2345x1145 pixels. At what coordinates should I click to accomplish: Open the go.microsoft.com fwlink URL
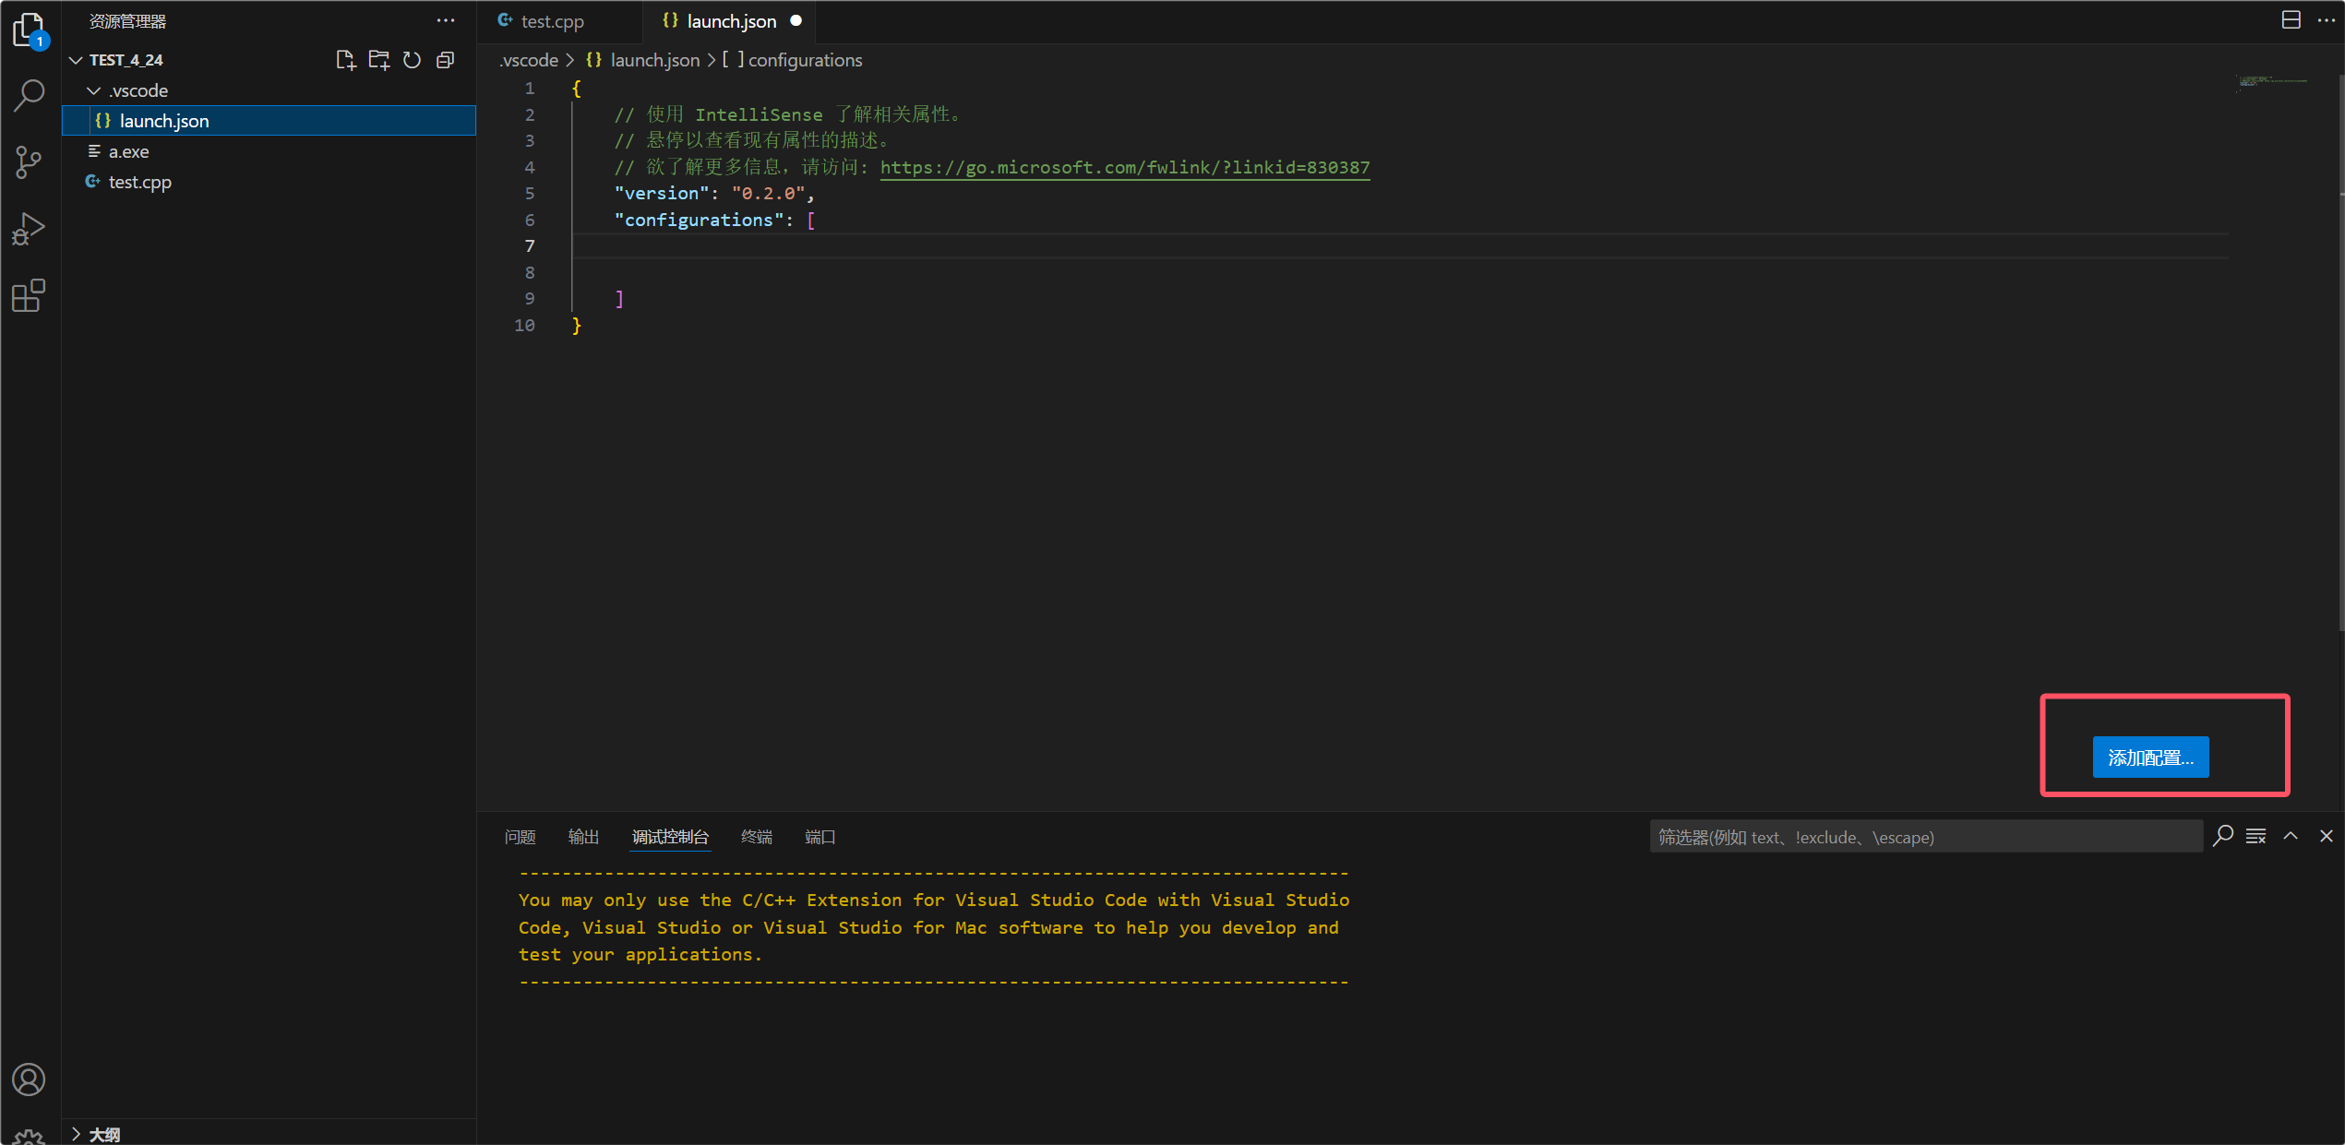point(1124,167)
